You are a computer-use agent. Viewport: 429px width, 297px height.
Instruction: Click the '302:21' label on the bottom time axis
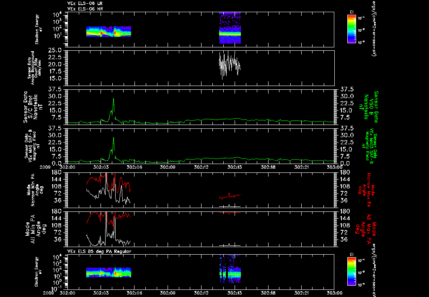pos(301,293)
